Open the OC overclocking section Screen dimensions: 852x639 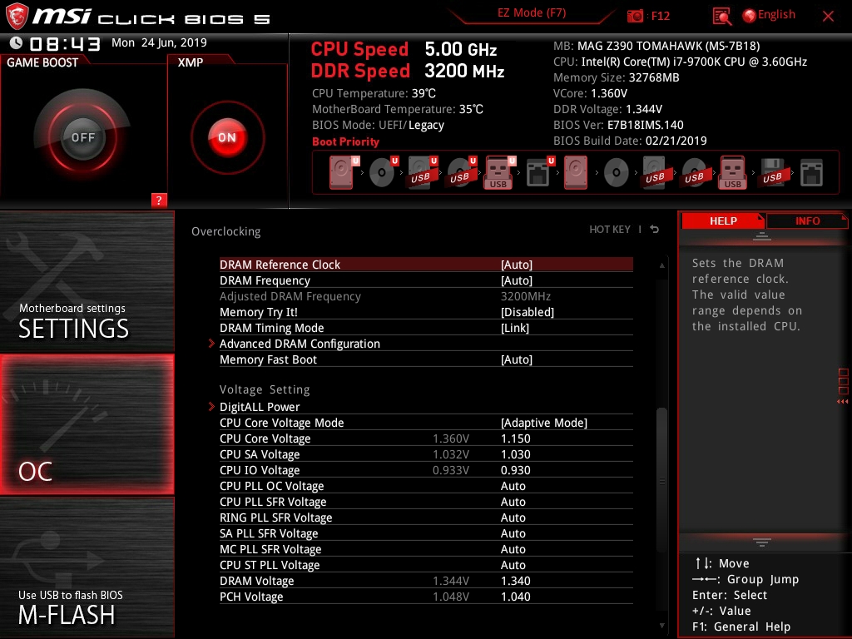tap(87, 424)
